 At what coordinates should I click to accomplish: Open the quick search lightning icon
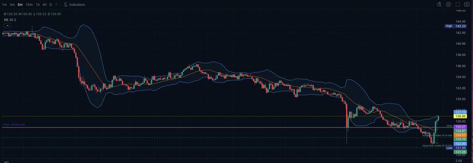click(439, 4)
